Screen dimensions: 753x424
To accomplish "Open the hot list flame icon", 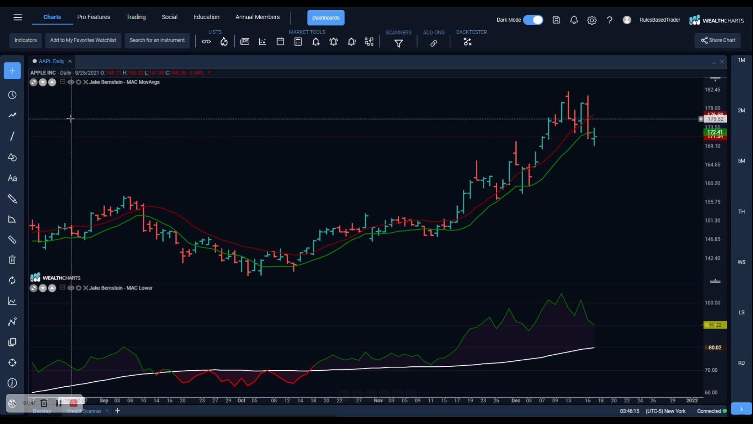I will [224, 42].
